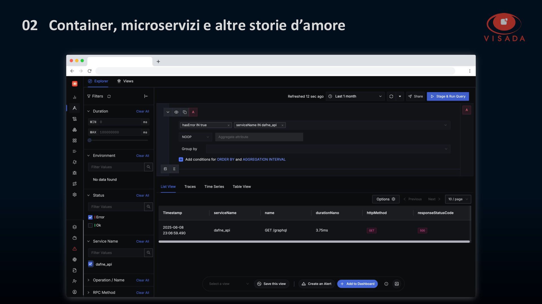Collapse the Service Name filter section
Screen dimensions: 542x304
point(88,241)
